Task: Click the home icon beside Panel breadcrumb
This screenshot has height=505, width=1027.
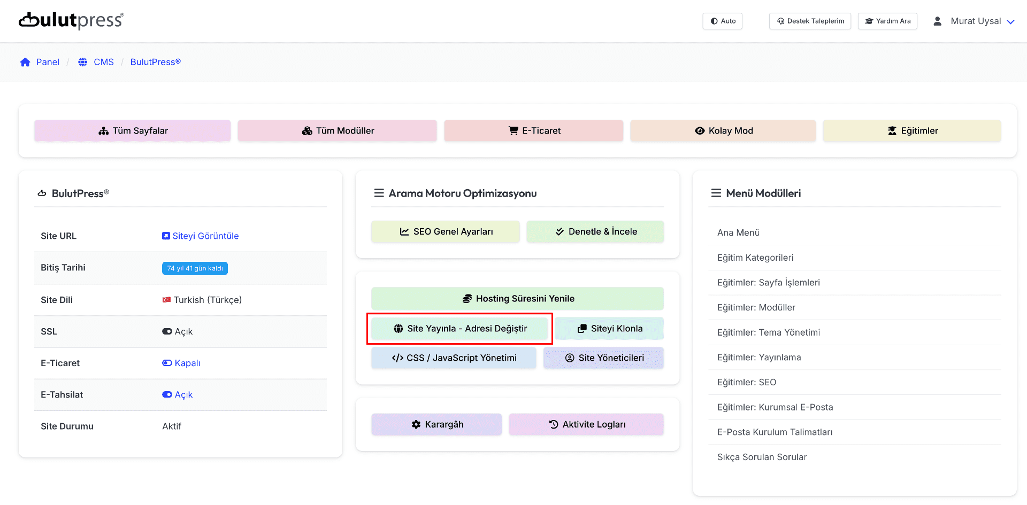Action: pos(25,63)
